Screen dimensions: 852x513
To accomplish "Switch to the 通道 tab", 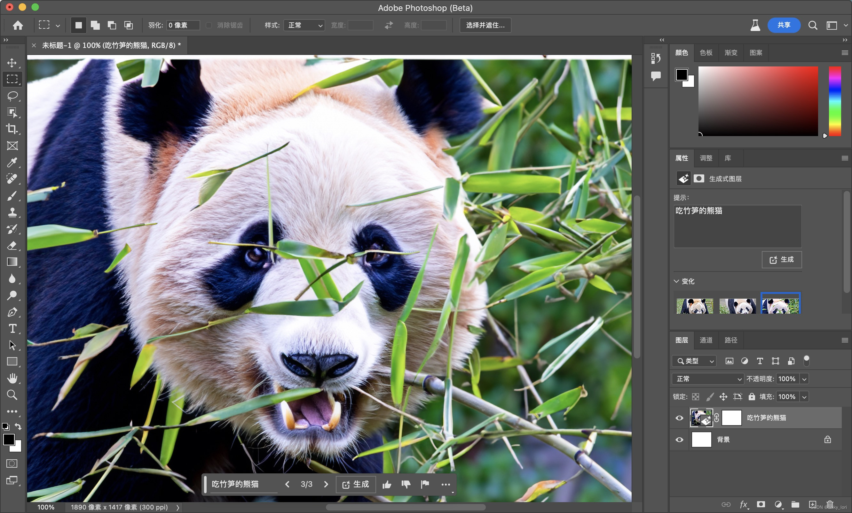I will 706,340.
